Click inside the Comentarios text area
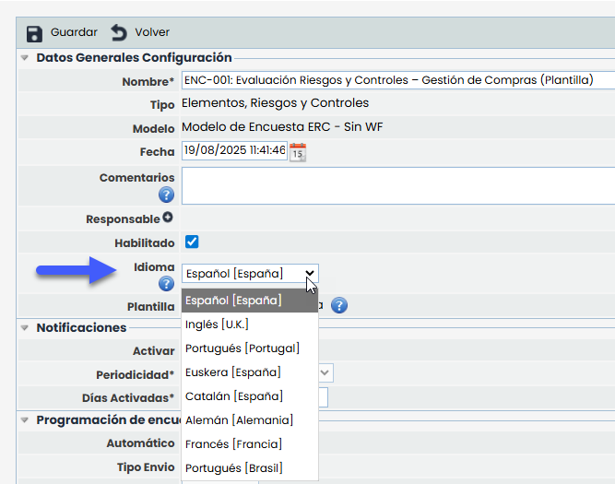This screenshot has width=615, height=484. pos(396,184)
